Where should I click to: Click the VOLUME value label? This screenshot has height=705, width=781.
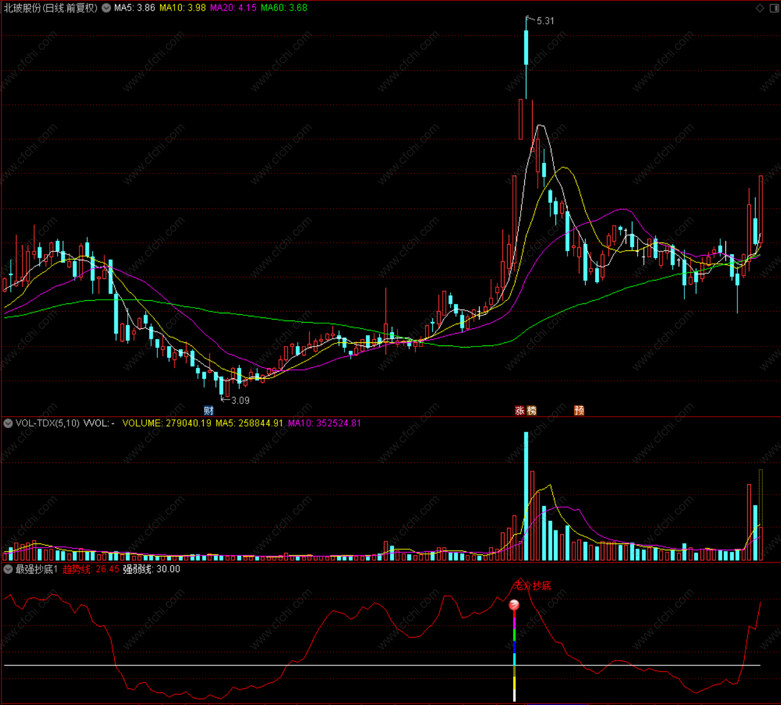[167, 423]
